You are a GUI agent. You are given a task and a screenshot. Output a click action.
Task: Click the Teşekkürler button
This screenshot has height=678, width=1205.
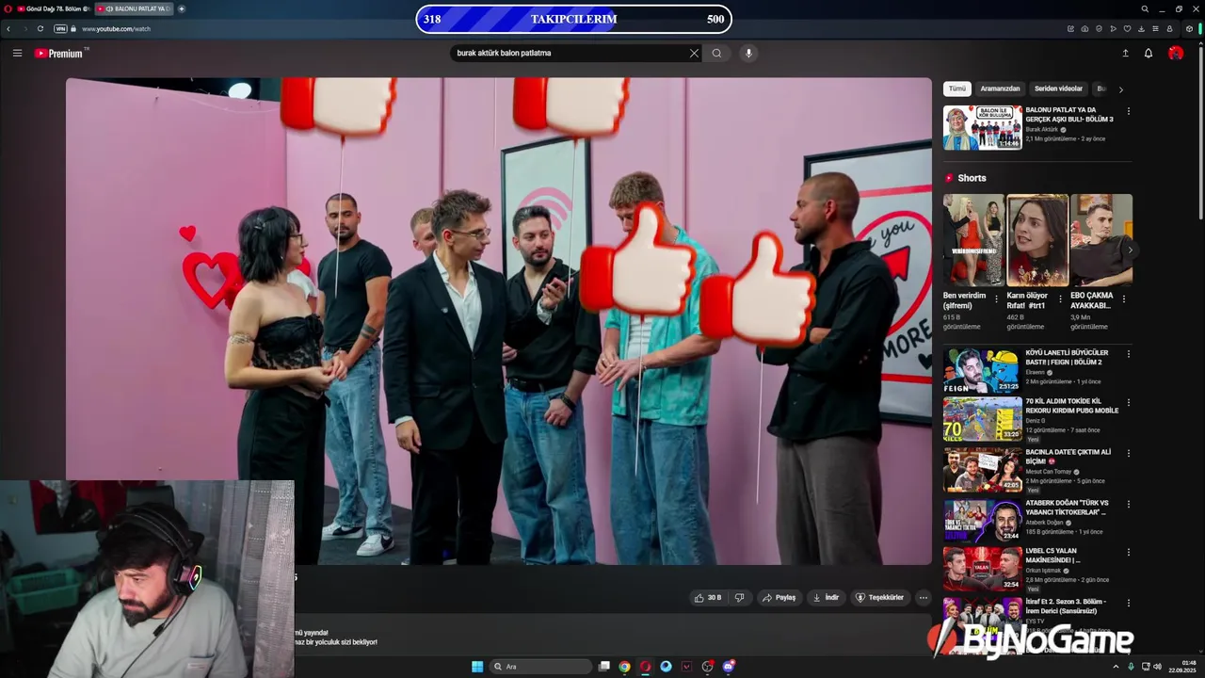point(878,597)
